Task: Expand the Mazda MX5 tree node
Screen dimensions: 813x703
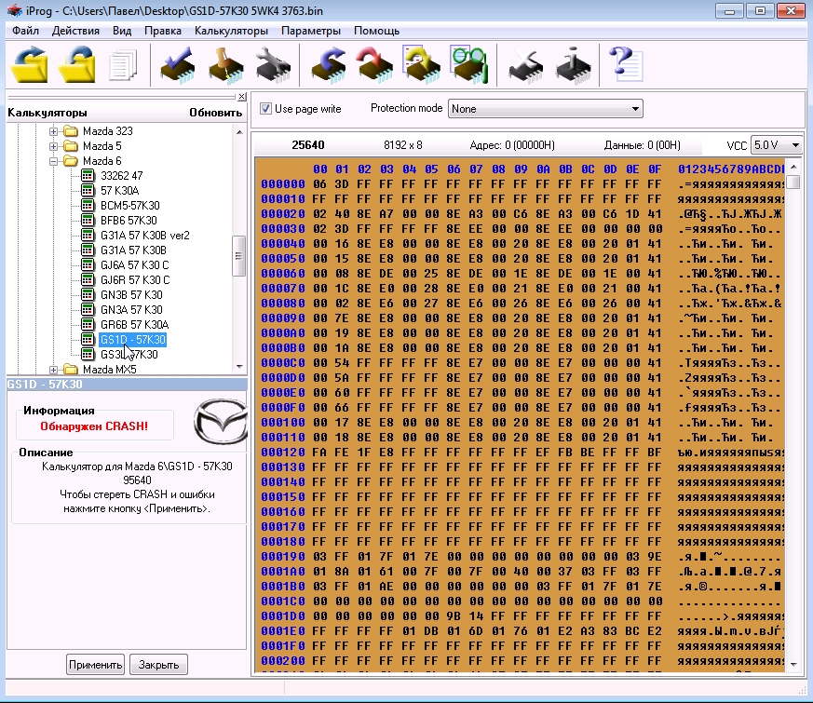Action: (53, 370)
